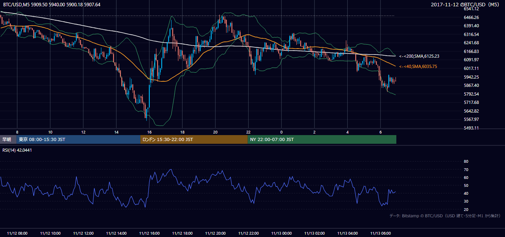Click the '11/13 04:00' time axis label
Screen dimensions: 505x237
click(347, 233)
